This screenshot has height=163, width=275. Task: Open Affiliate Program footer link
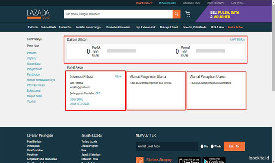[90, 146]
